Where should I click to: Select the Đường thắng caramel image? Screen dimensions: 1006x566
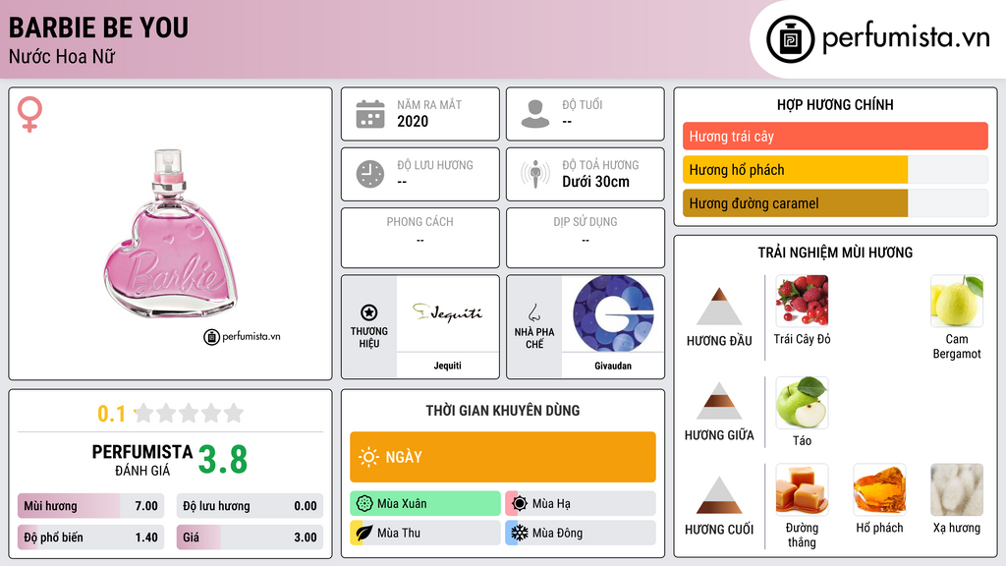[x=802, y=489]
